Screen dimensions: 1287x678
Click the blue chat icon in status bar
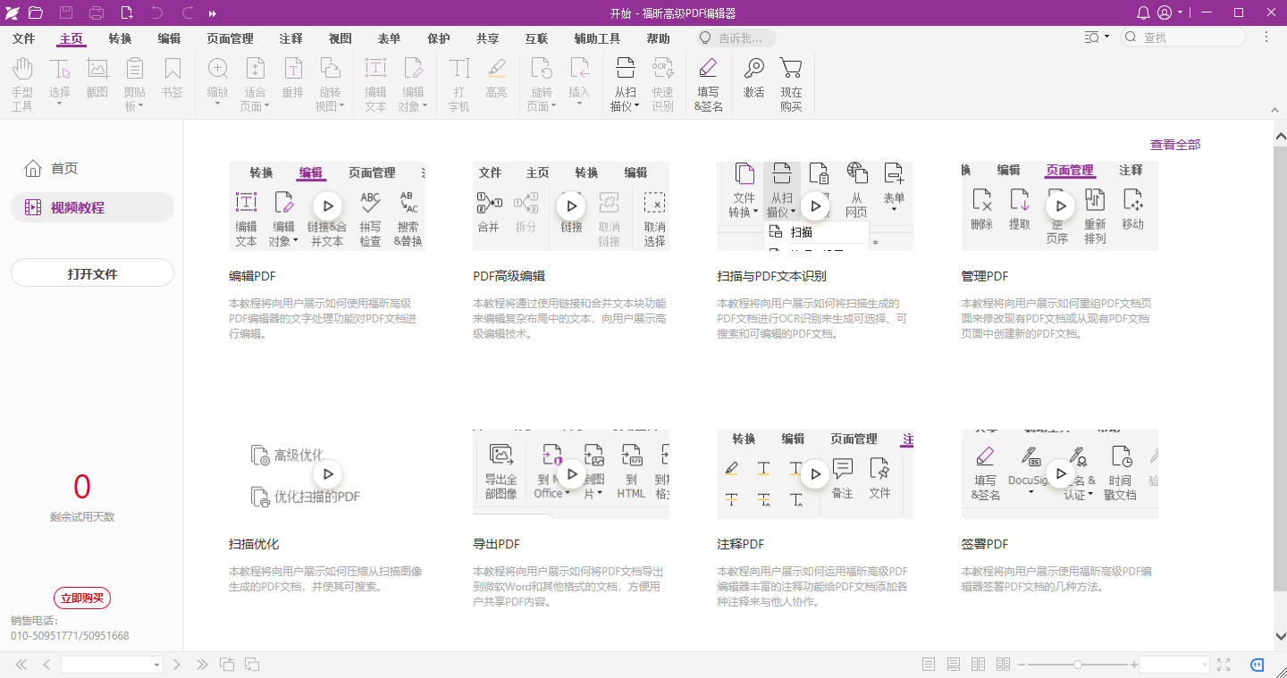point(1257,665)
